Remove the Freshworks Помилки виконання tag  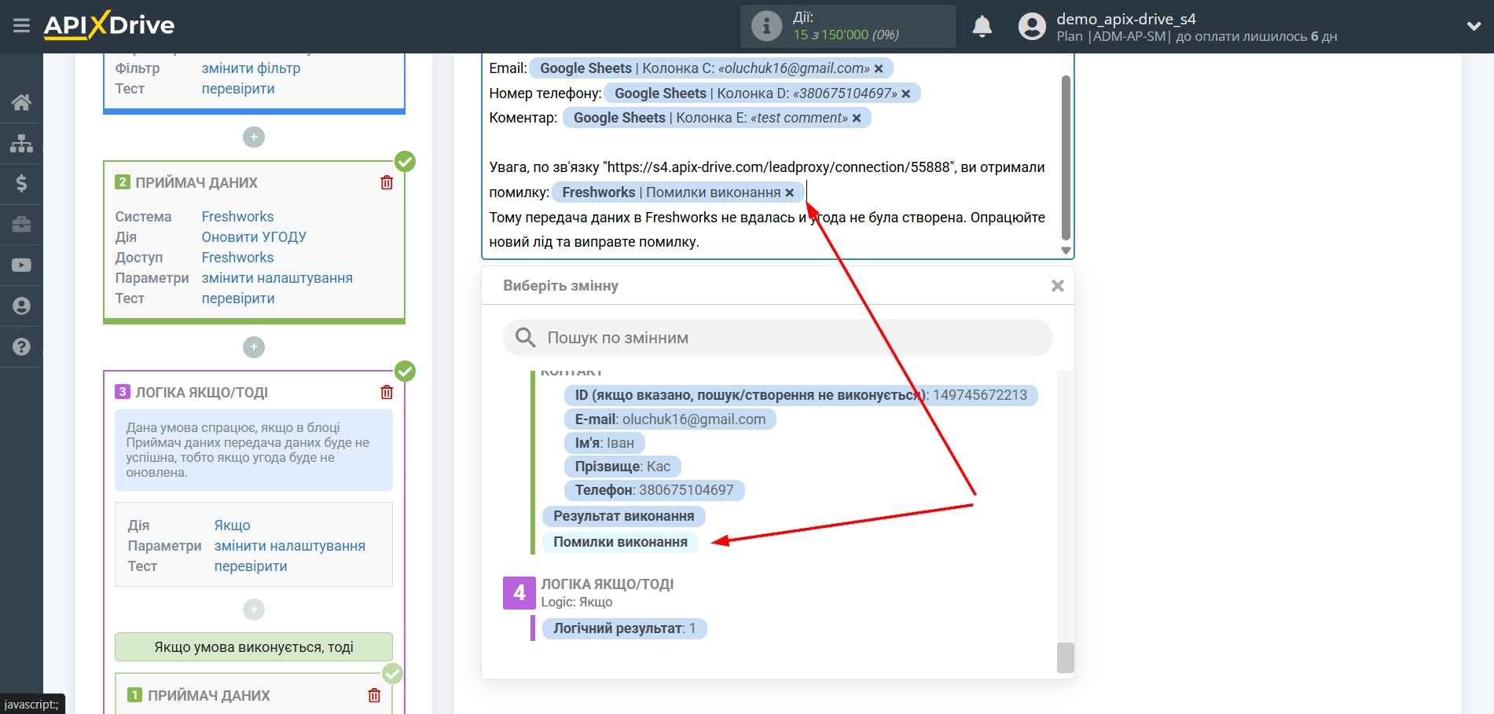tap(790, 193)
